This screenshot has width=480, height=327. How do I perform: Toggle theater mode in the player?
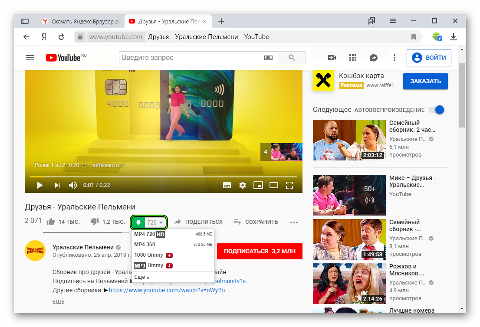[274, 185]
